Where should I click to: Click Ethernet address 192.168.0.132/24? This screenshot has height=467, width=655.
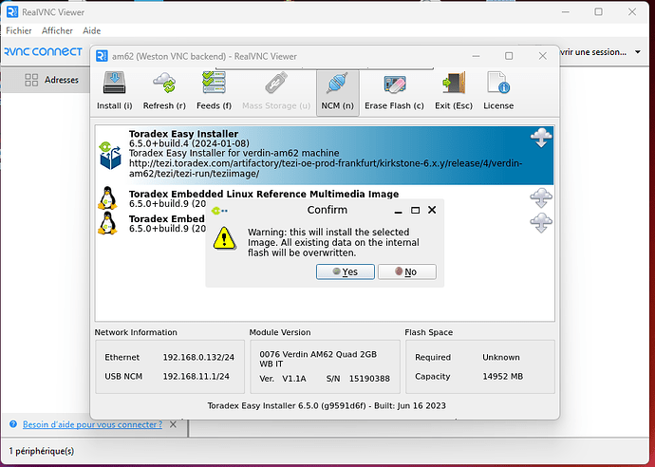[198, 358]
